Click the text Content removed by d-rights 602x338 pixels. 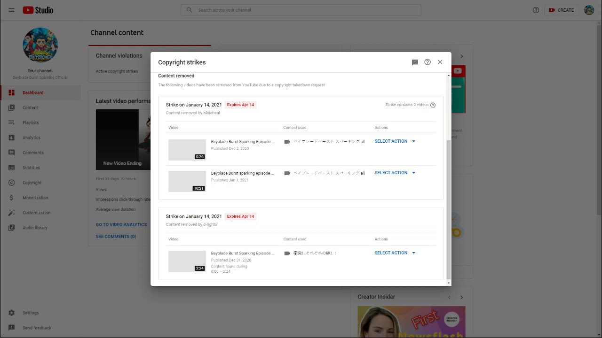click(191, 224)
